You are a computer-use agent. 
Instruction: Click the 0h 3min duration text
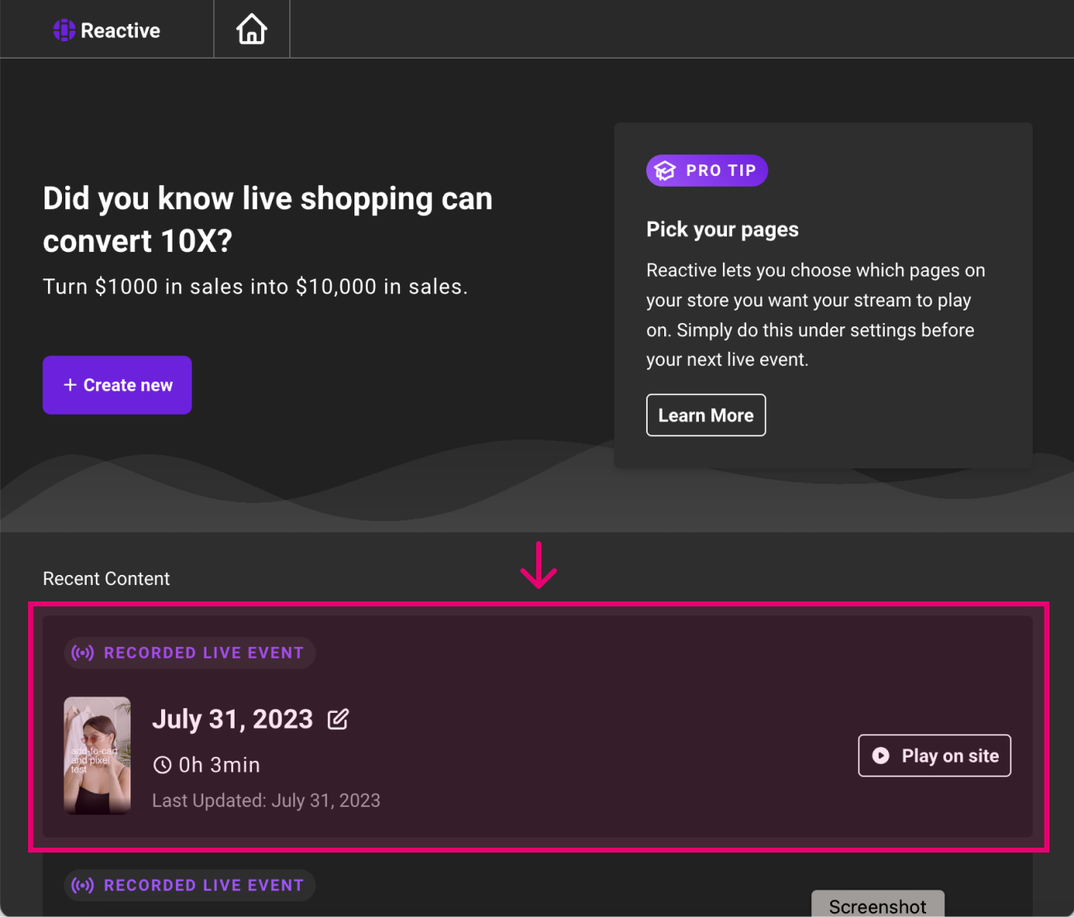point(220,765)
